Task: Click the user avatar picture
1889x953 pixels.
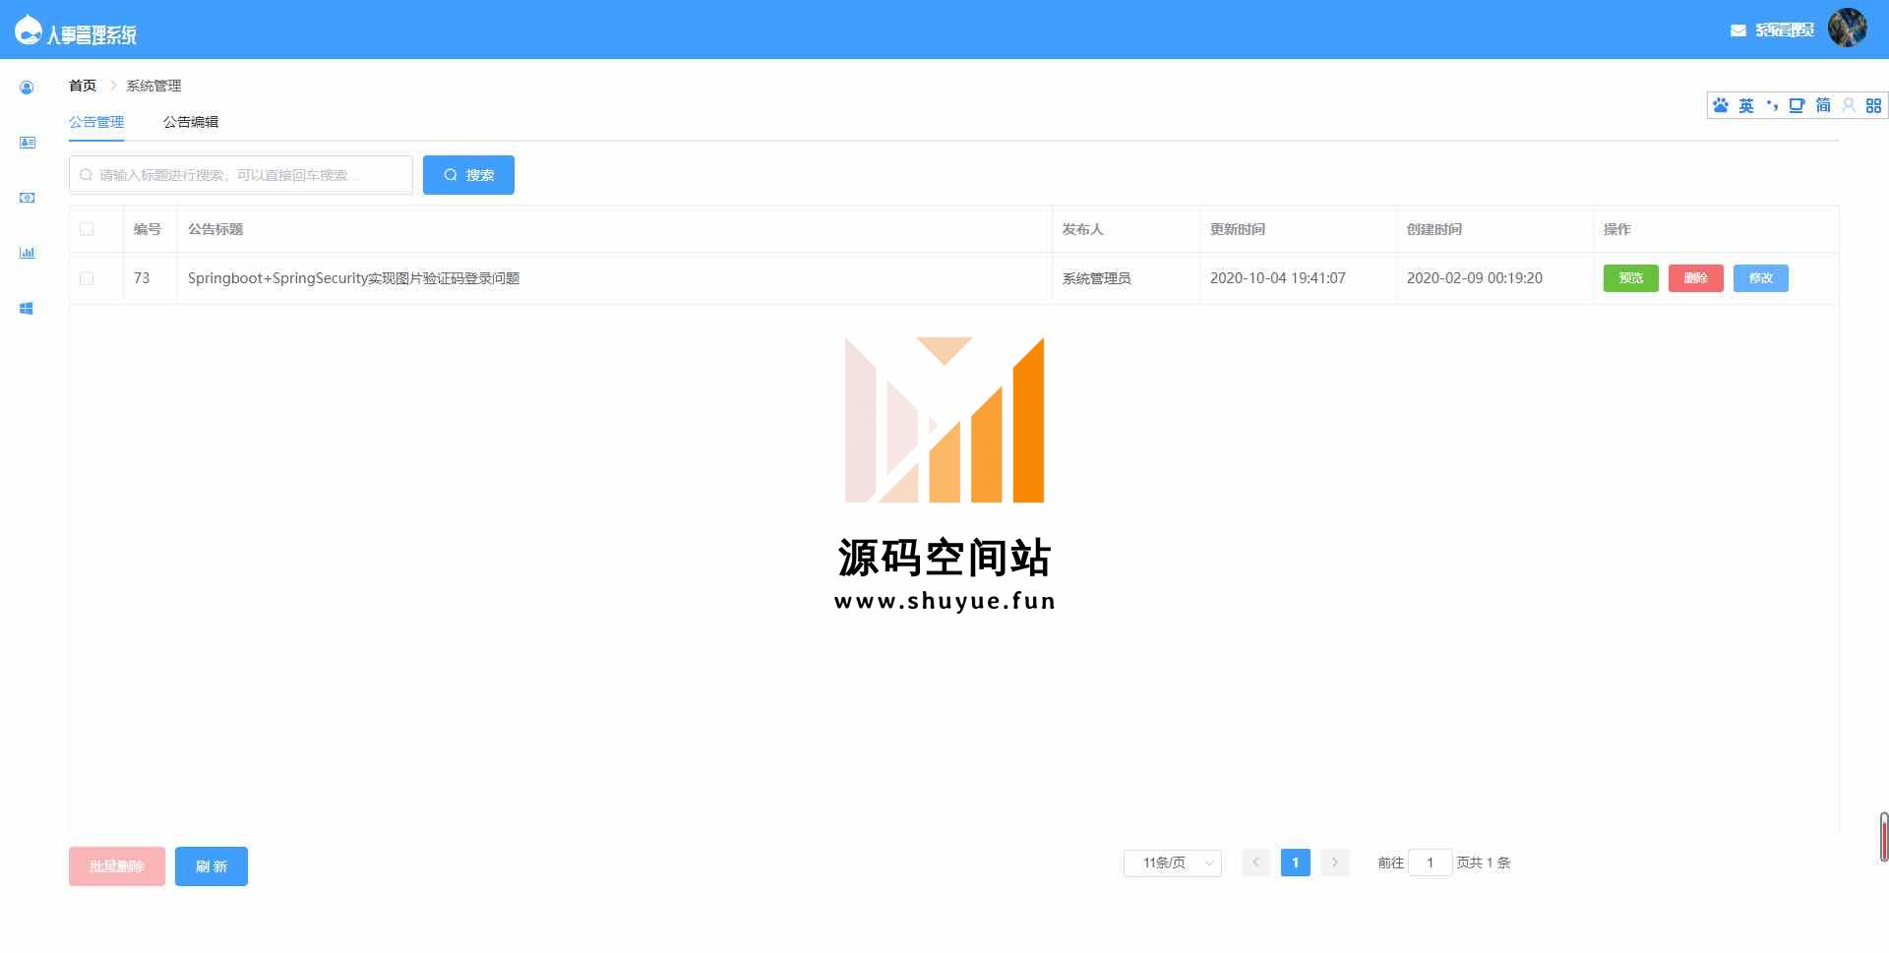Action: pyautogui.click(x=1848, y=28)
